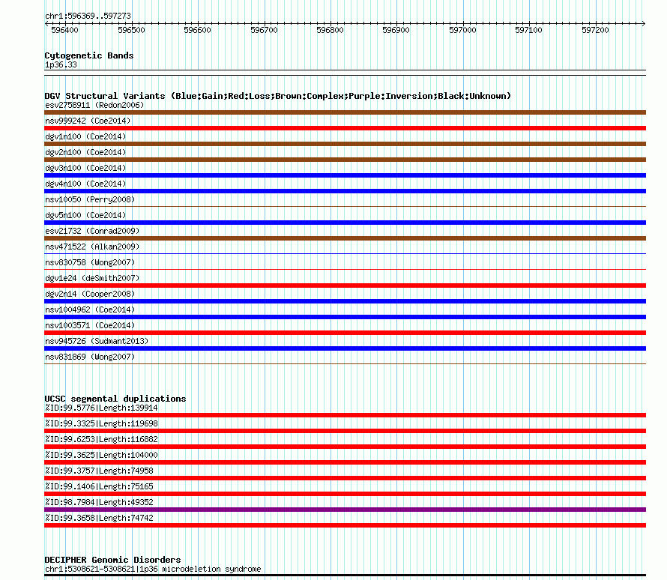The height and width of the screenshot is (580, 667).
Task: Click nsv831869 (Wong2007) label
Action: point(90,357)
